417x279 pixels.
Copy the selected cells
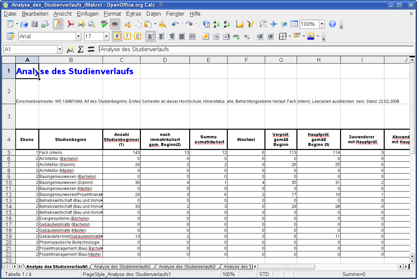click(x=138, y=24)
